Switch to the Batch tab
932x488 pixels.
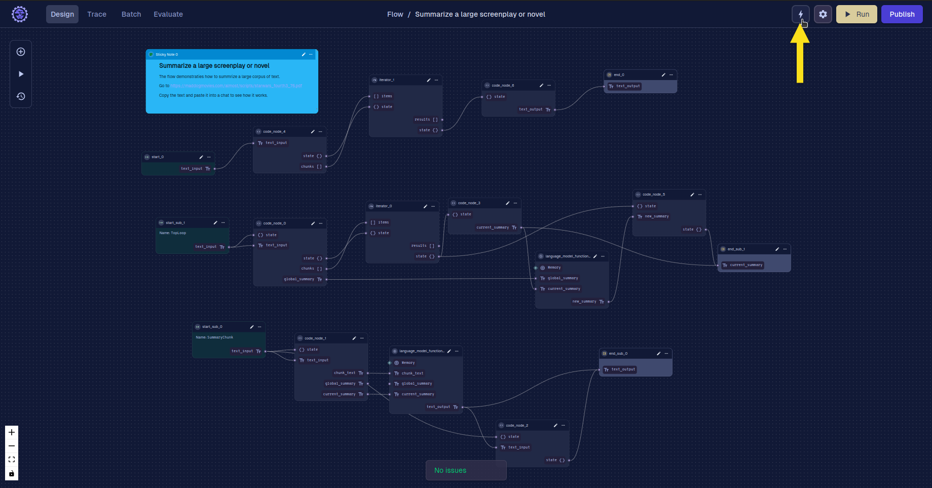tap(131, 14)
